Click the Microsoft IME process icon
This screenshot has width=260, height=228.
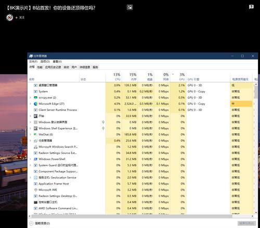click(x=35, y=190)
